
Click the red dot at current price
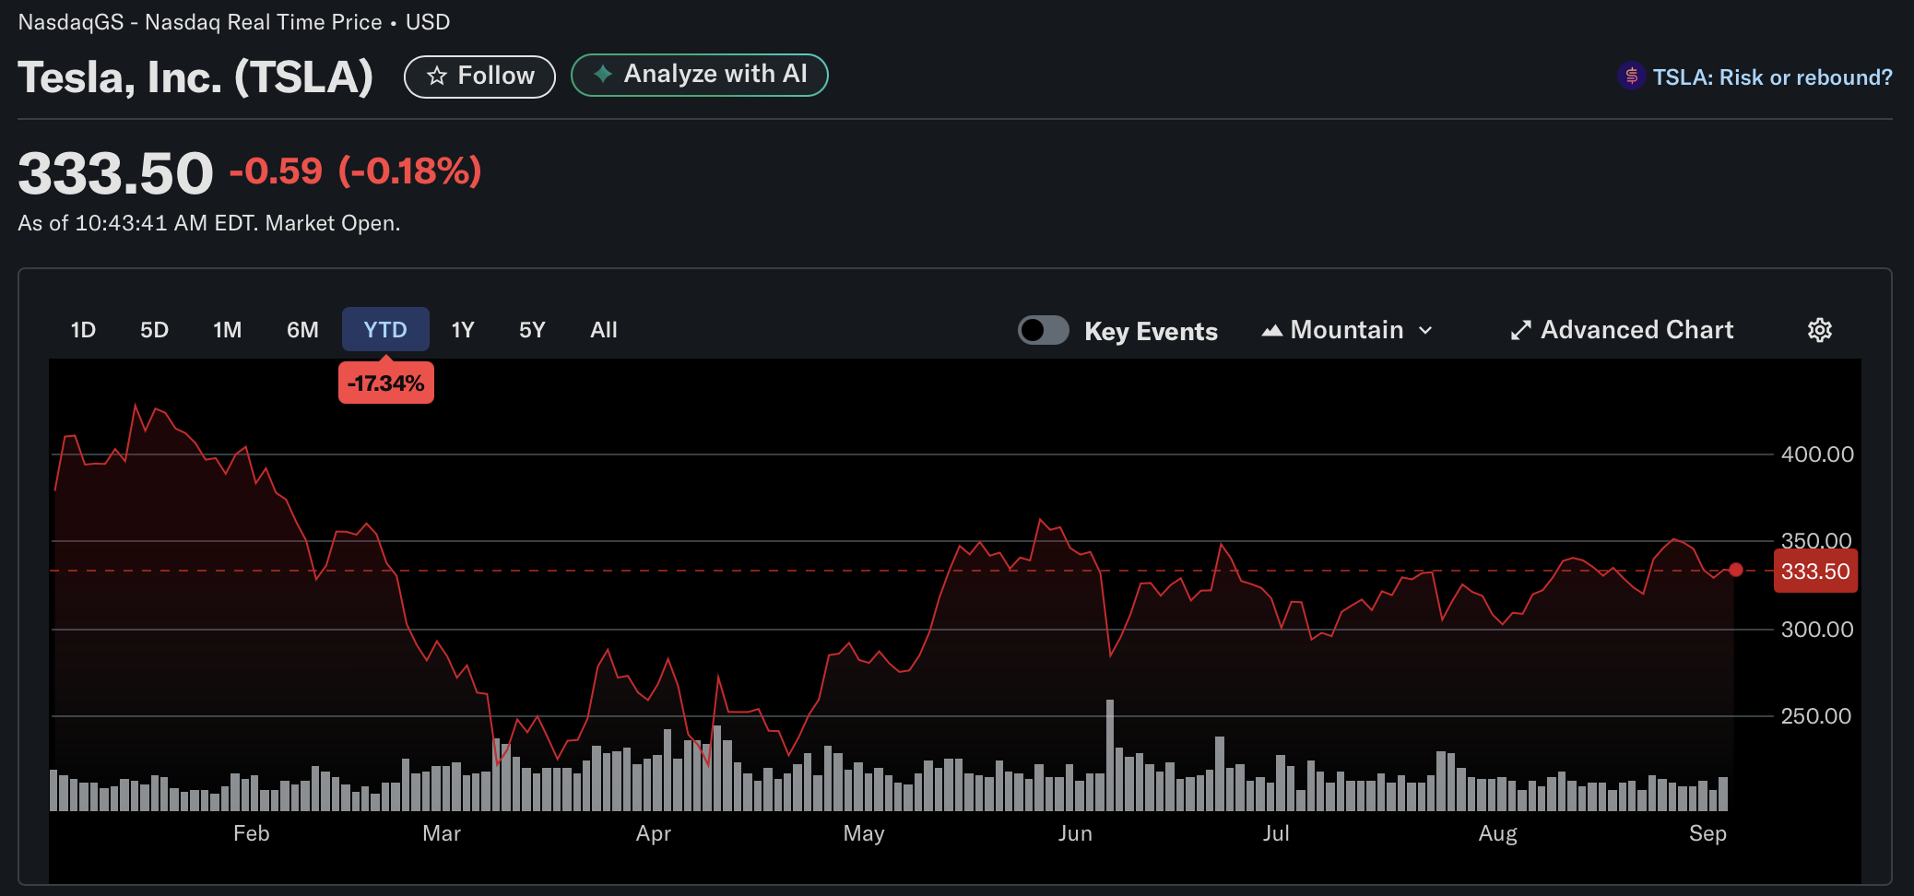click(x=1736, y=570)
